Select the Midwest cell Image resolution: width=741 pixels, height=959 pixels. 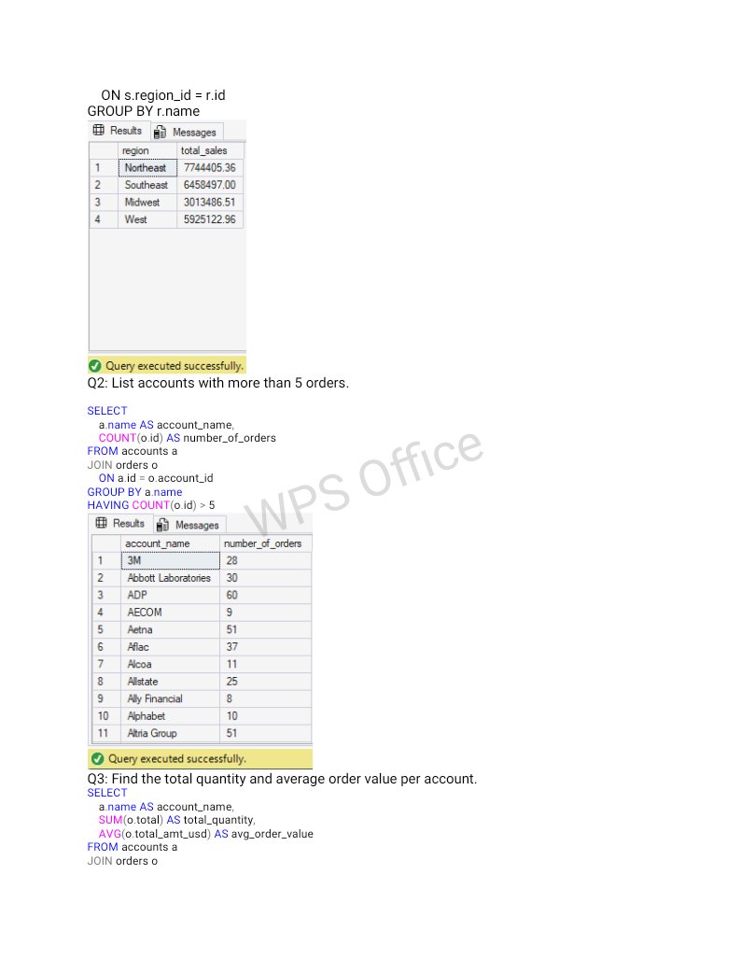tap(147, 203)
